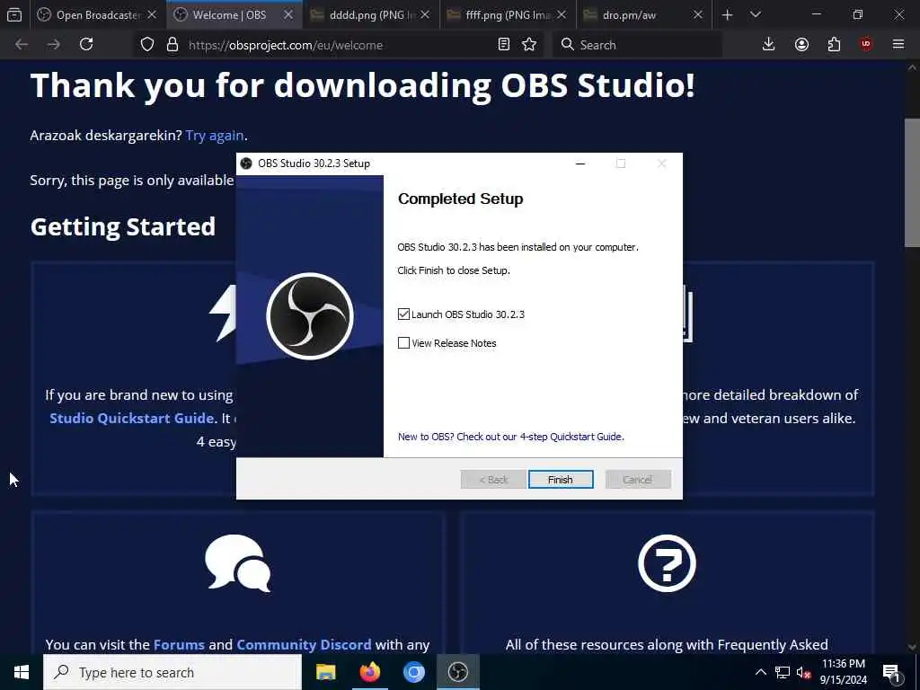Viewport: 920px width, 690px height.
Task: Open the dro.pm/aw tab
Action: pos(643,14)
